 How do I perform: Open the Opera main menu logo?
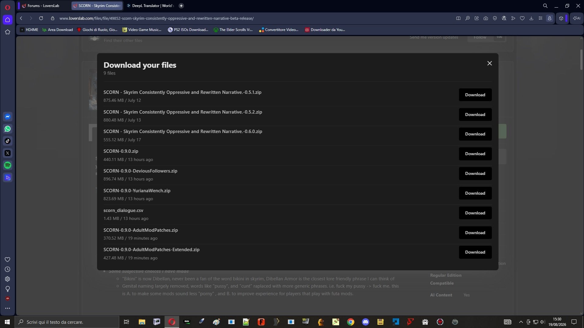[x=8, y=7]
